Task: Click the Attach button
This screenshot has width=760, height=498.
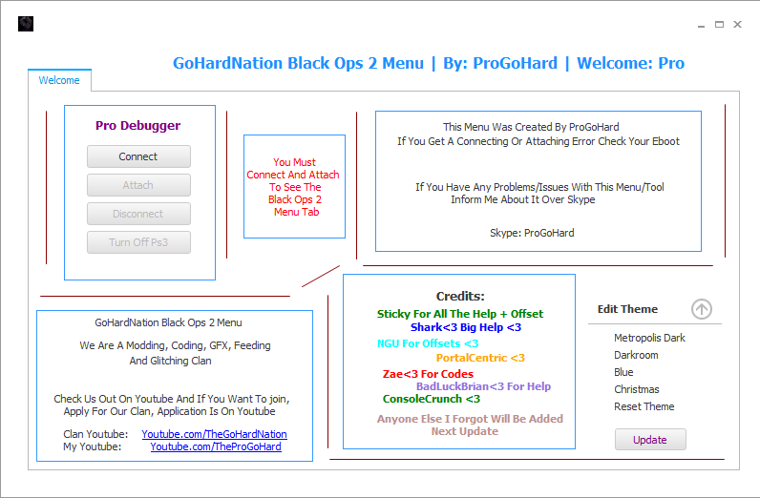Action: (x=138, y=185)
